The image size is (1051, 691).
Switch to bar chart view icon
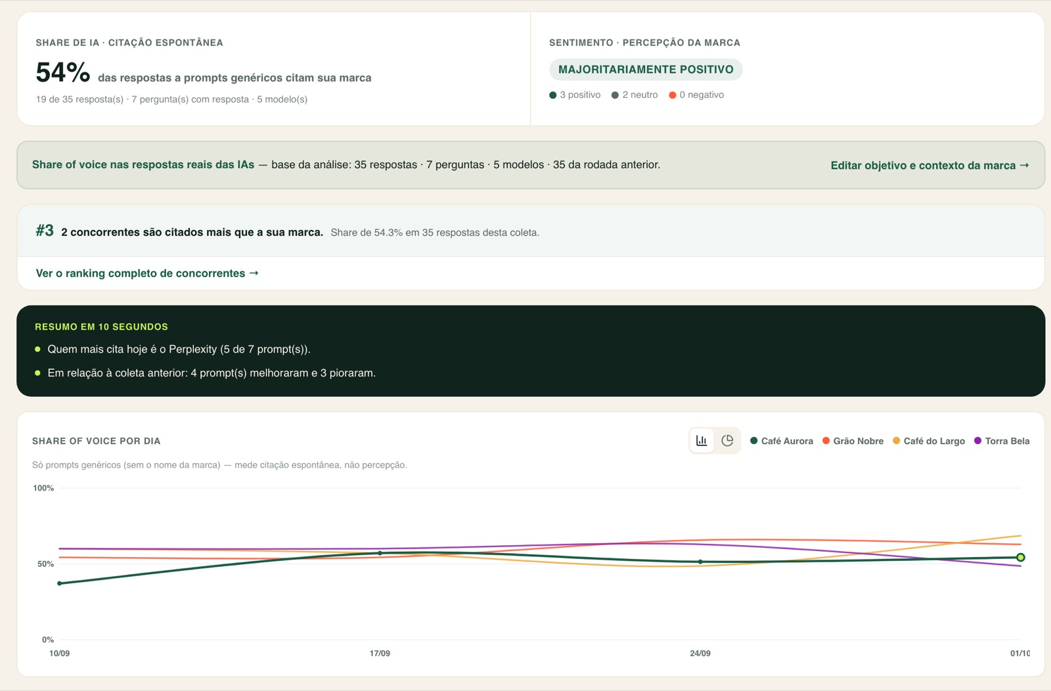(x=702, y=441)
